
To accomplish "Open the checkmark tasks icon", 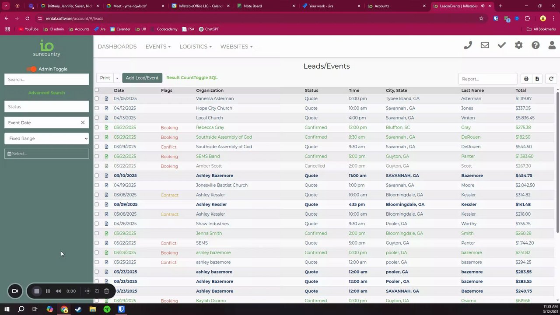I will (x=502, y=45).
